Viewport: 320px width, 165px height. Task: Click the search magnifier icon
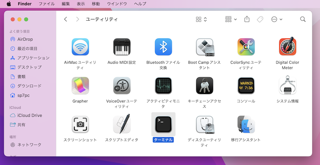pyautogui.click(x=303, y=19)
